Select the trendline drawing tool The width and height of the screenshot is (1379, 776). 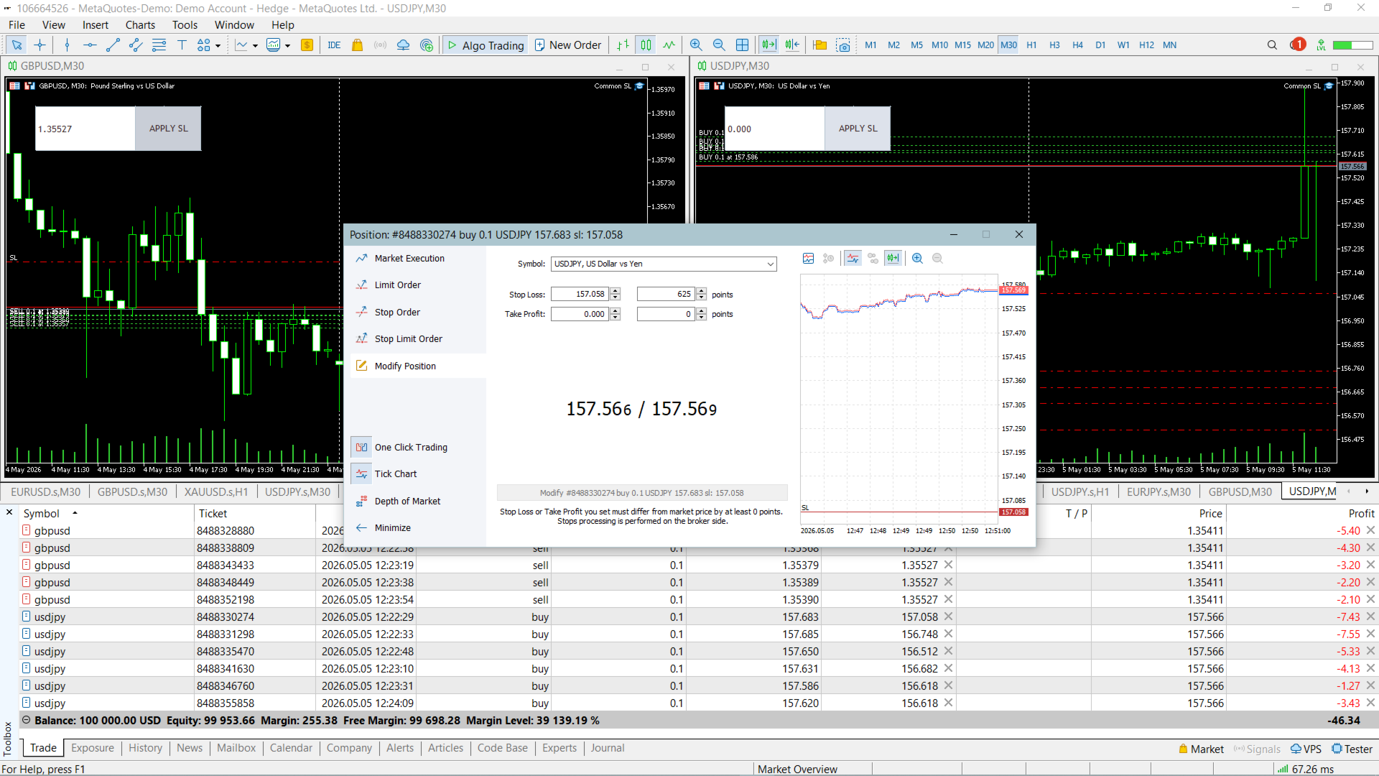[113, 45]
